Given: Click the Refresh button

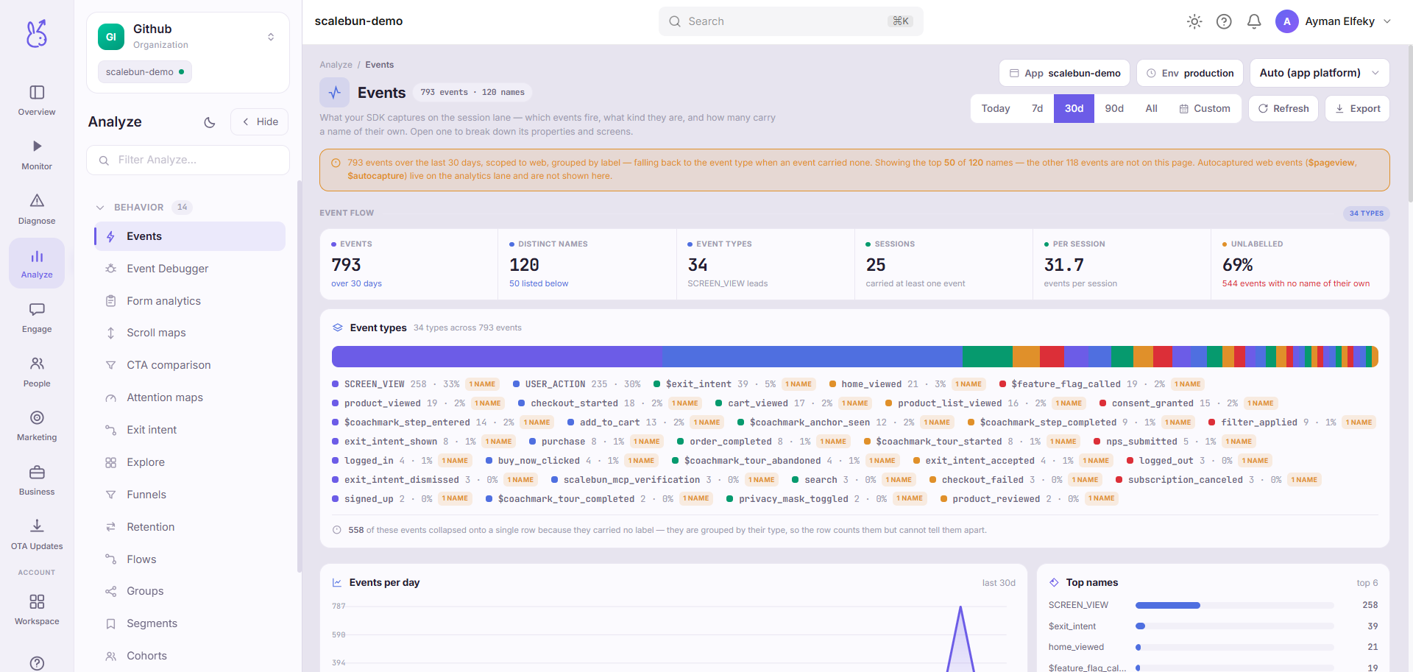Looking at the screenshot, I should pos(1283,108).
